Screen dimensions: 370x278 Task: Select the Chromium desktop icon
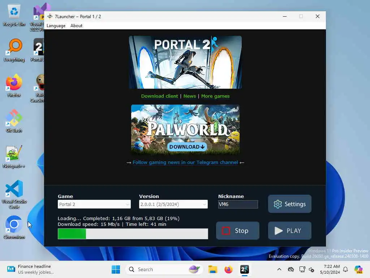(14, 227)
